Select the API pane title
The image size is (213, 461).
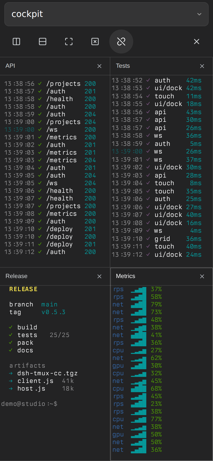[10, 66]
